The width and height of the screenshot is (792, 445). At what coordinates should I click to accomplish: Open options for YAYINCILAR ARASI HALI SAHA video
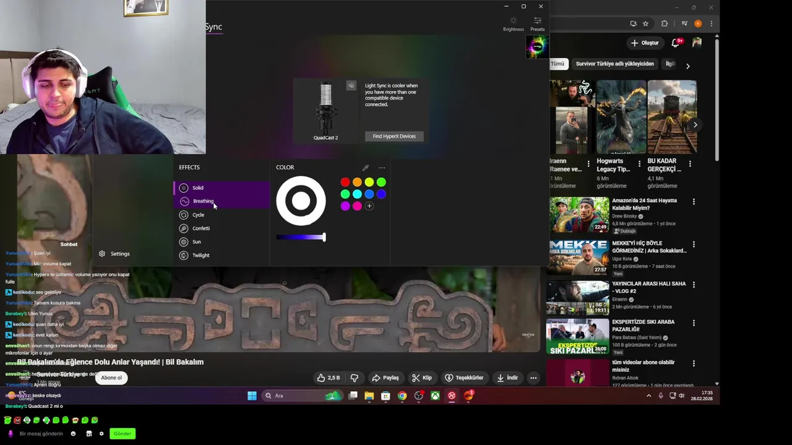(x=694, y=285)
